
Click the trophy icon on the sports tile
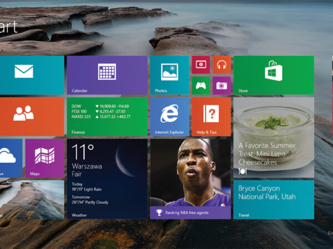point(159,212)
